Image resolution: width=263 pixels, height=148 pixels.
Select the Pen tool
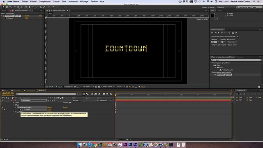(30, 7)
